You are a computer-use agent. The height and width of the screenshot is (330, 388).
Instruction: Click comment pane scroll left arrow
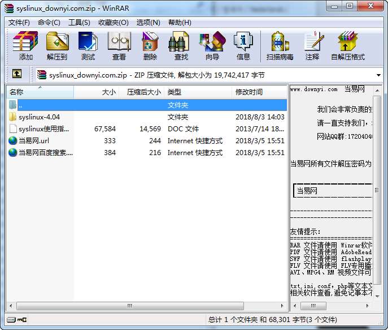[x=295, y=306]
